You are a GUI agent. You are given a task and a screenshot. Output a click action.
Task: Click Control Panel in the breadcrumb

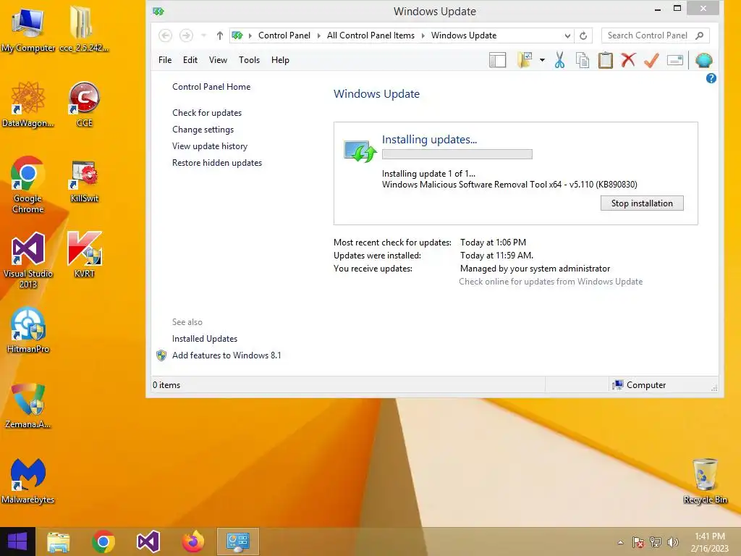tap(284, 35)
